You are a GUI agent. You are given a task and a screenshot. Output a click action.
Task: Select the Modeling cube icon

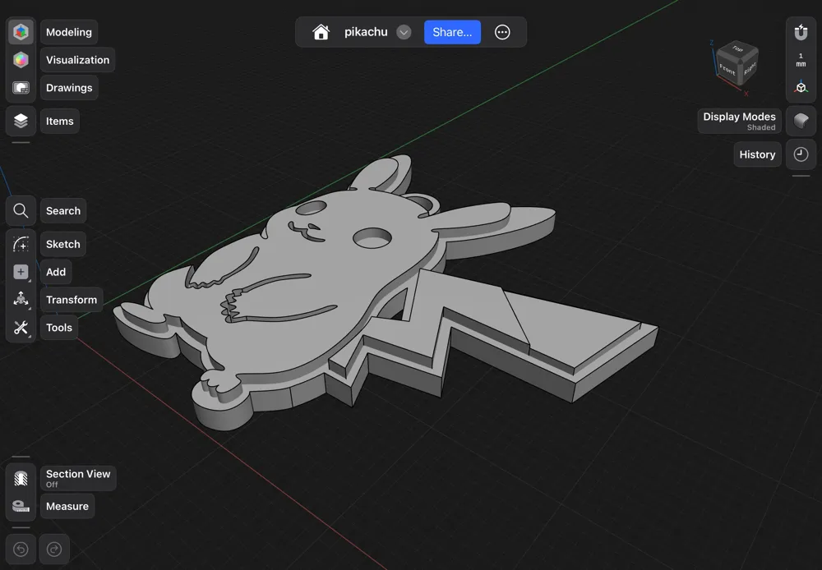click(x=21, y=31)
